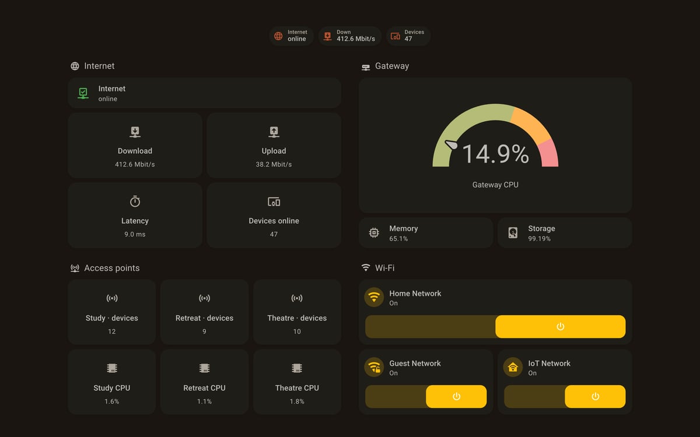Click the Gateway CPU label
The image size is (700, 437).
495,185
